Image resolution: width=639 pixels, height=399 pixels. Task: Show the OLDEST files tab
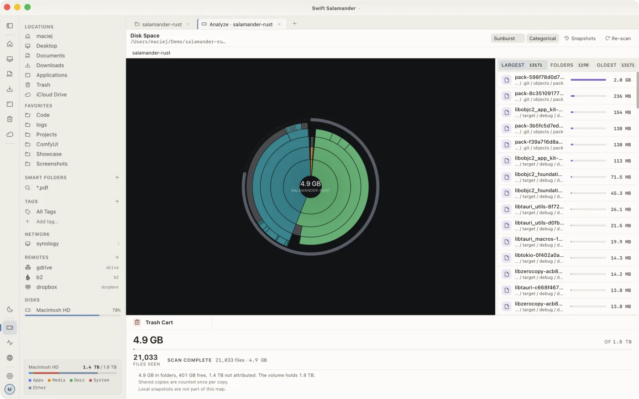615,65
